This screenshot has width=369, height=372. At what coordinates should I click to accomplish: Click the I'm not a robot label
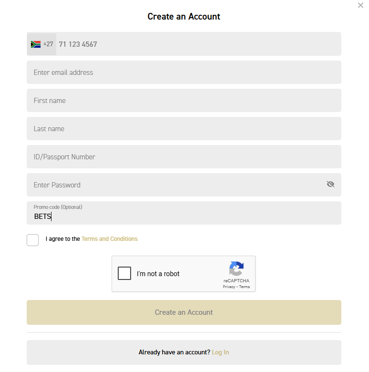158,274
